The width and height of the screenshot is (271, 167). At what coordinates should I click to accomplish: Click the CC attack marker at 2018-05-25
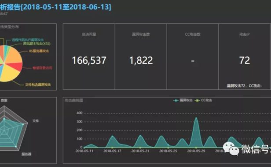168,148
